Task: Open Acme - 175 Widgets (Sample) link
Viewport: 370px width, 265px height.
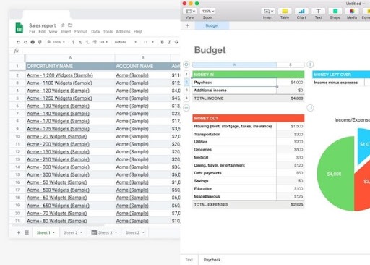Action: pos(58,129)
